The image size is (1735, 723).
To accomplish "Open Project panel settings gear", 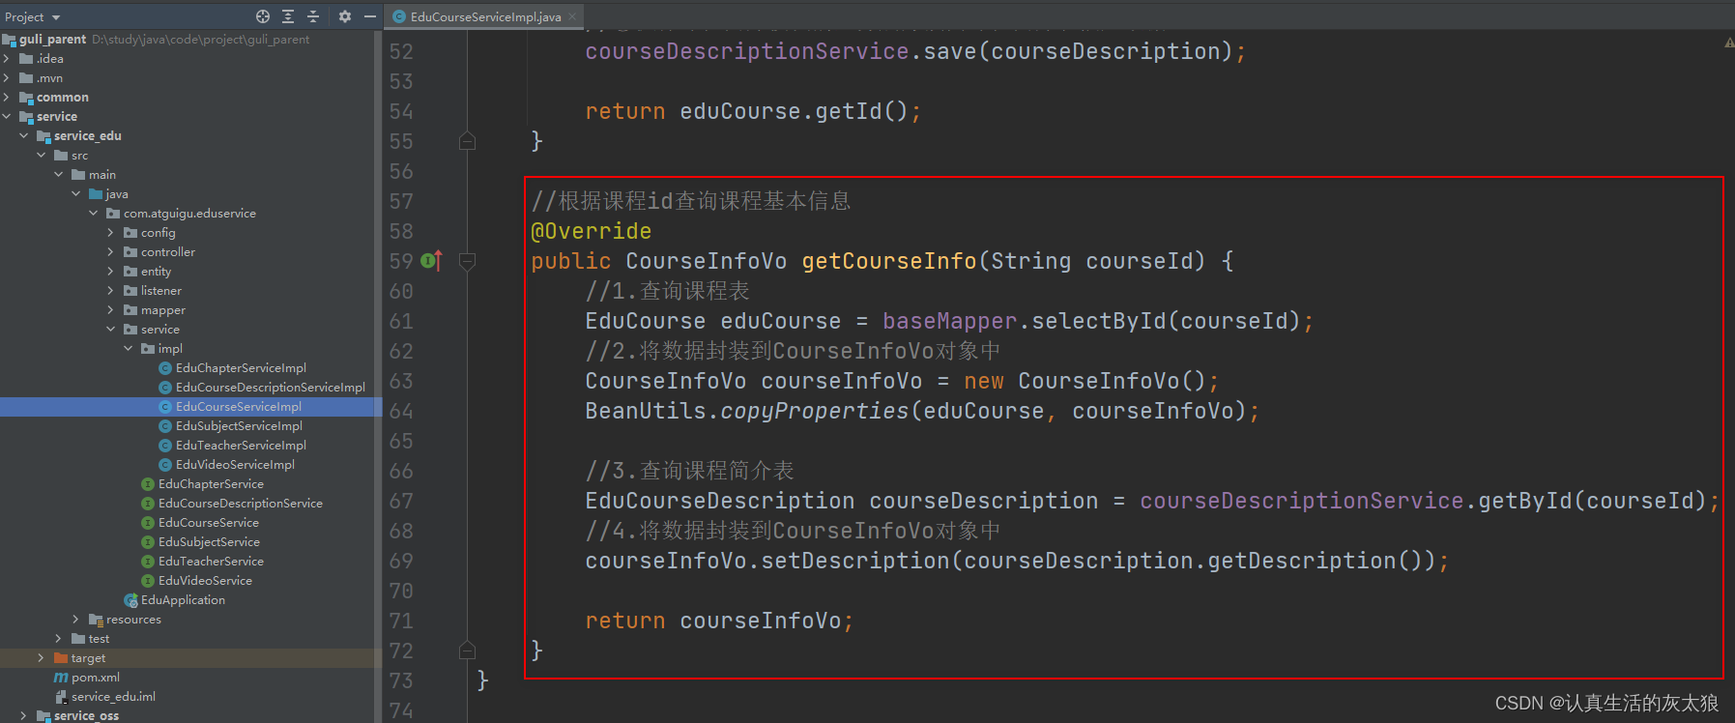I will coord(345,16).
